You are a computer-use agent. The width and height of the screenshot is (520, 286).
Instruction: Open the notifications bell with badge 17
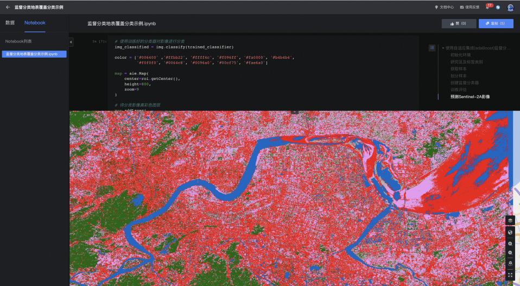pyautogui.click(x=488, y=7)
